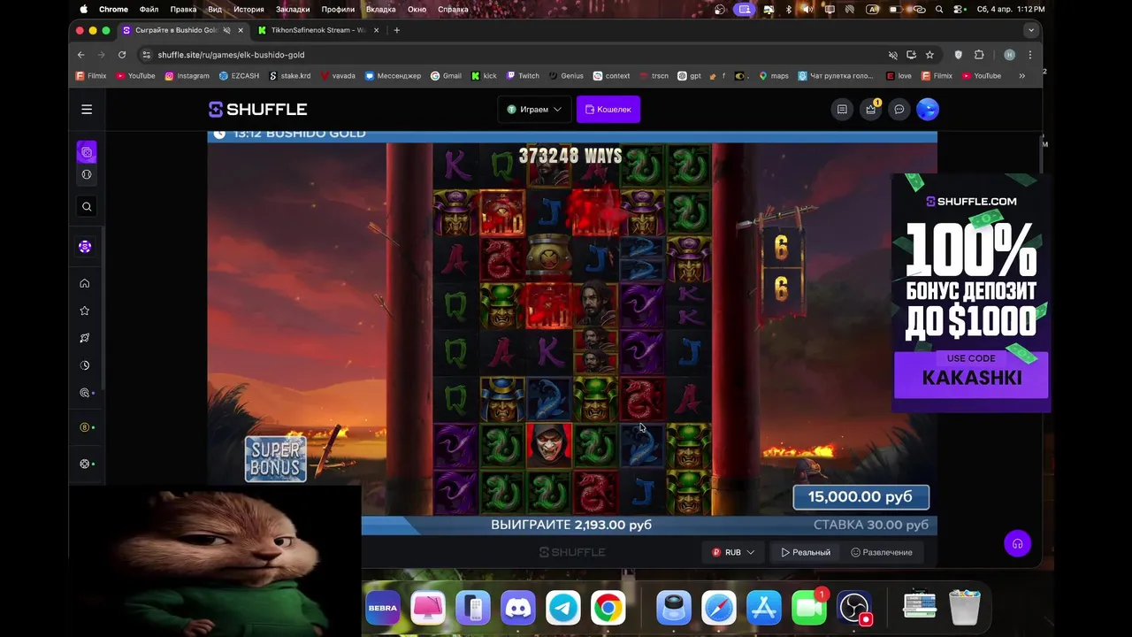Click the 15,000.00 руб bonus price button
The image size is (1132, 637).
coord(860,497)
